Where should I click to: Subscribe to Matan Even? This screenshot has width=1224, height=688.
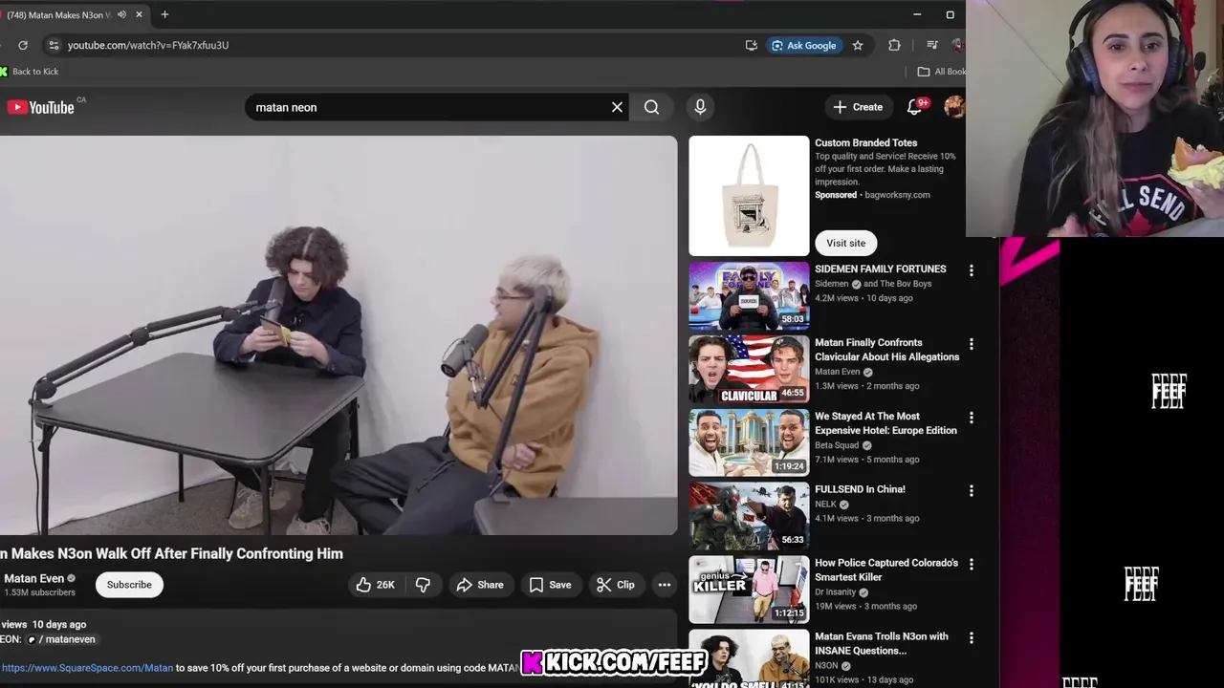point(129,585)
